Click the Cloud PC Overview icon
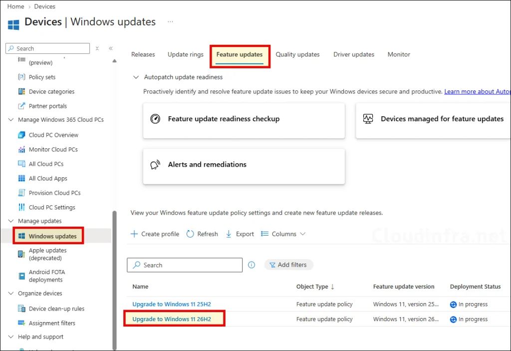This screenshot has width=511, height=351. pyautogui.click(x=21, y=135)
